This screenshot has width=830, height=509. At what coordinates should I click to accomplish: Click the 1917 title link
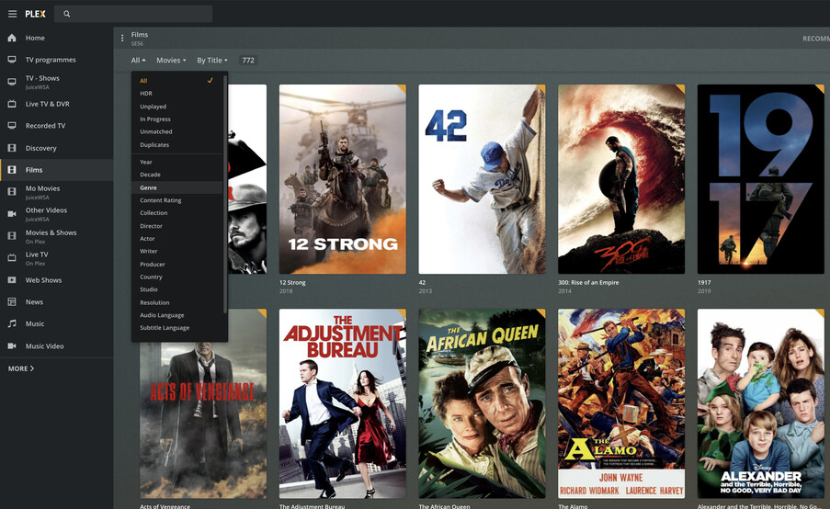click(x=704, y=283)
